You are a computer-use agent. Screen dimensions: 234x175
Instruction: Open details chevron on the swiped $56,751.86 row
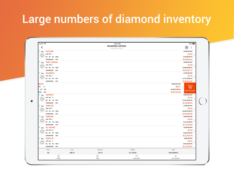[183, 88]
